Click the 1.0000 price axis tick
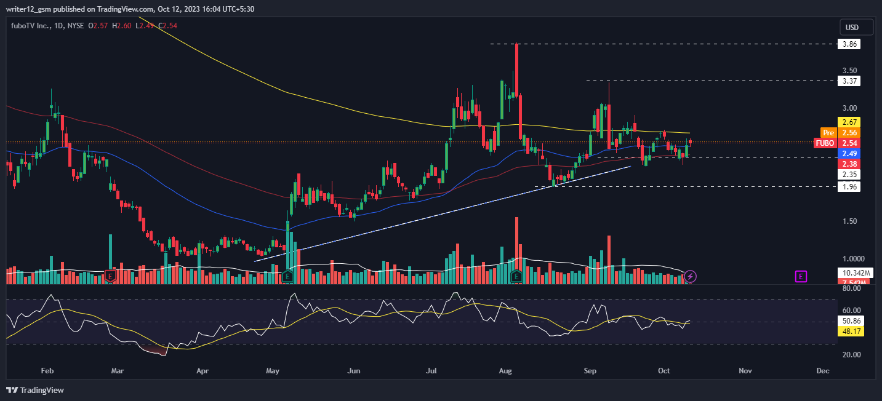Viewport: 882px width, 401px height. [x=853, y=259]
